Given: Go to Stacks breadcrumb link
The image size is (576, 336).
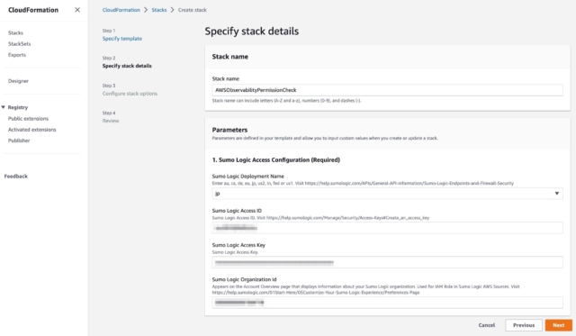Looking at the screenshot, I should pyautogui.click(x=159, y=10).
